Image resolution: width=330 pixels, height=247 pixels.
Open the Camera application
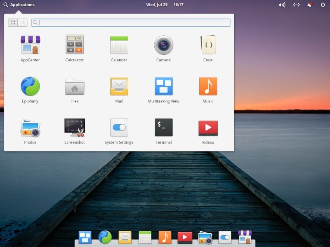coord(163,46)
